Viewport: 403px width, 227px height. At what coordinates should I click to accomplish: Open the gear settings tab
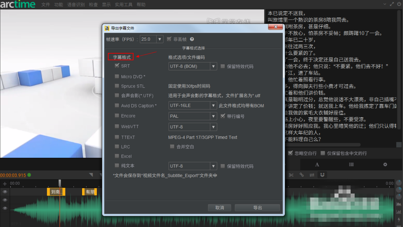pos(385,165)
